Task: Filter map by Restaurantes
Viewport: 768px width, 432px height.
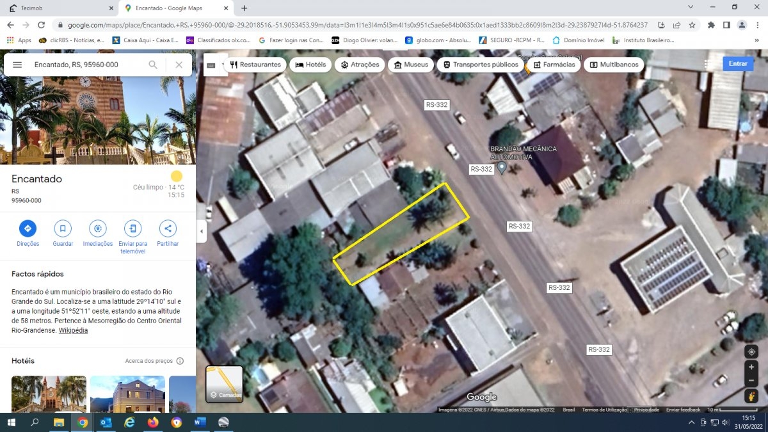Action: coord(255,65)
